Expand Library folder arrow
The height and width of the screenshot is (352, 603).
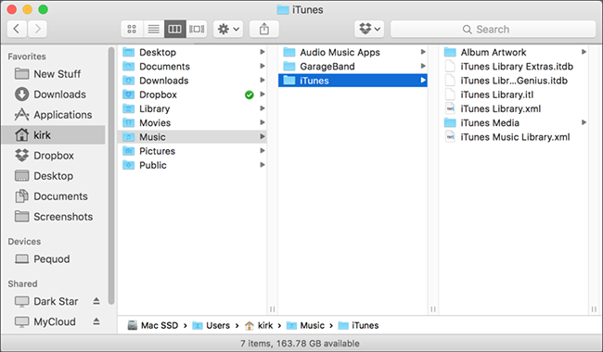click(263, 108)
